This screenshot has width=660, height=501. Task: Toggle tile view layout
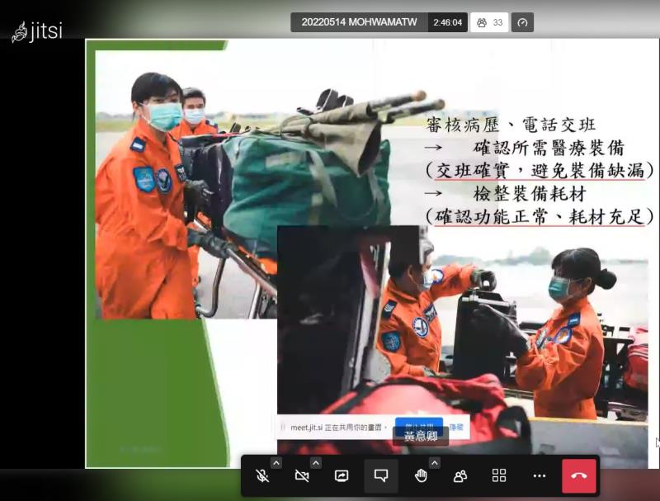[499, 476]
